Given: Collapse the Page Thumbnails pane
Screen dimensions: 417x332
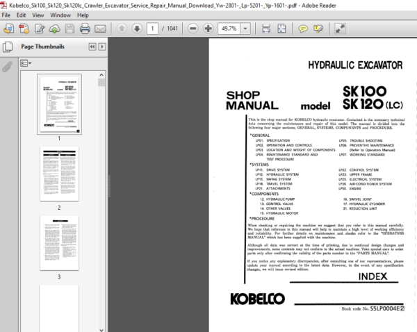Looking at the screenshot, I should pyautogui.click(x=92, y=47).
